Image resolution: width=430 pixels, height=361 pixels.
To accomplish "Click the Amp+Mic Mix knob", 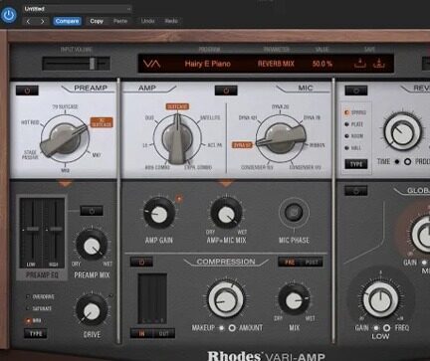I will coord(226,213).
